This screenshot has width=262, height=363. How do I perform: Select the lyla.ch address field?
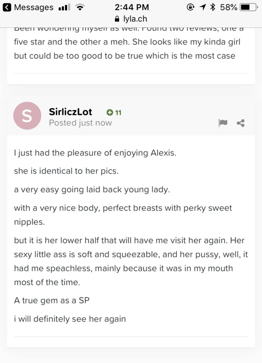[131, 19]
